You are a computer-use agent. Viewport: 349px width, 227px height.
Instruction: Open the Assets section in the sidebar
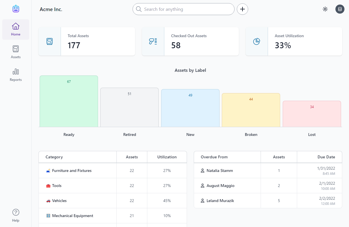pos(16,52)
